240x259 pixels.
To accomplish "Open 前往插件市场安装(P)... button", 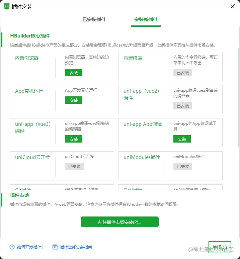I will click(120, 222).
